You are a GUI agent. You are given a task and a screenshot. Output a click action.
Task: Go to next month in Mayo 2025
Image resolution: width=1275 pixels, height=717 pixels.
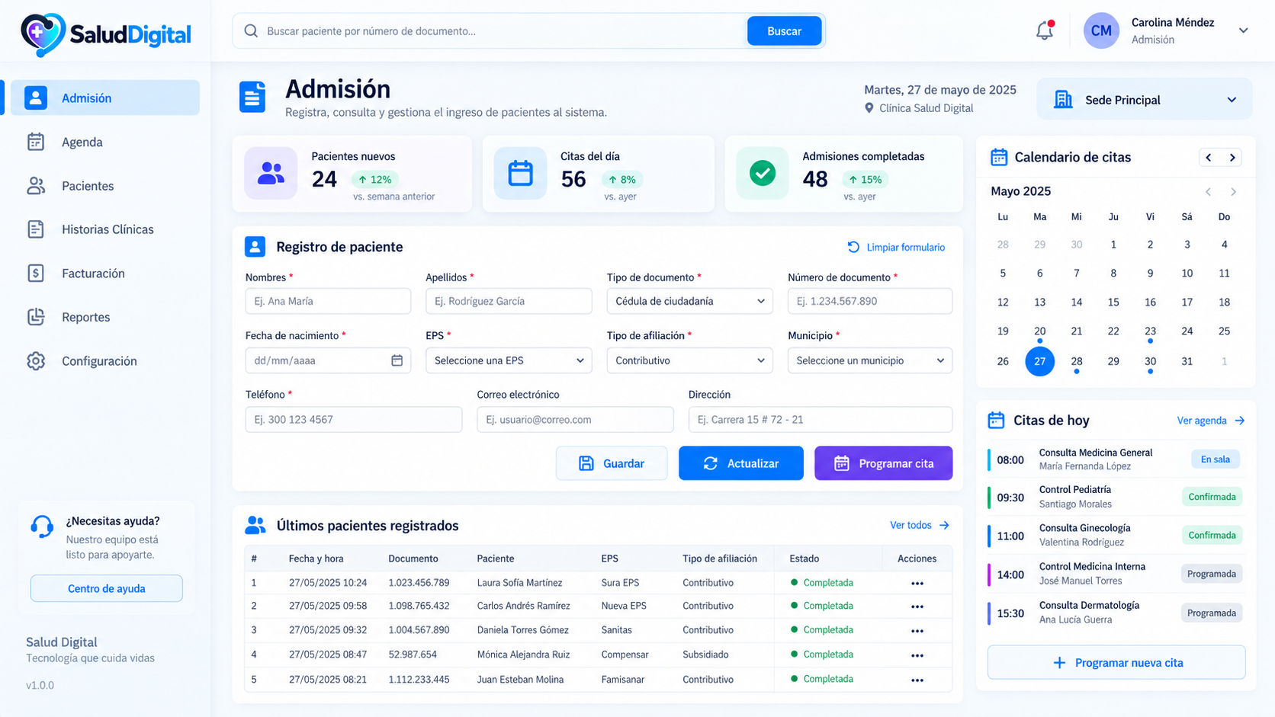[x=1233, y=191]
